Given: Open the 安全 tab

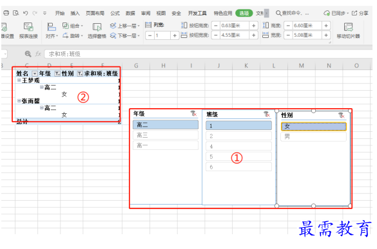Looking at the screenshot, I should (176, 14).
